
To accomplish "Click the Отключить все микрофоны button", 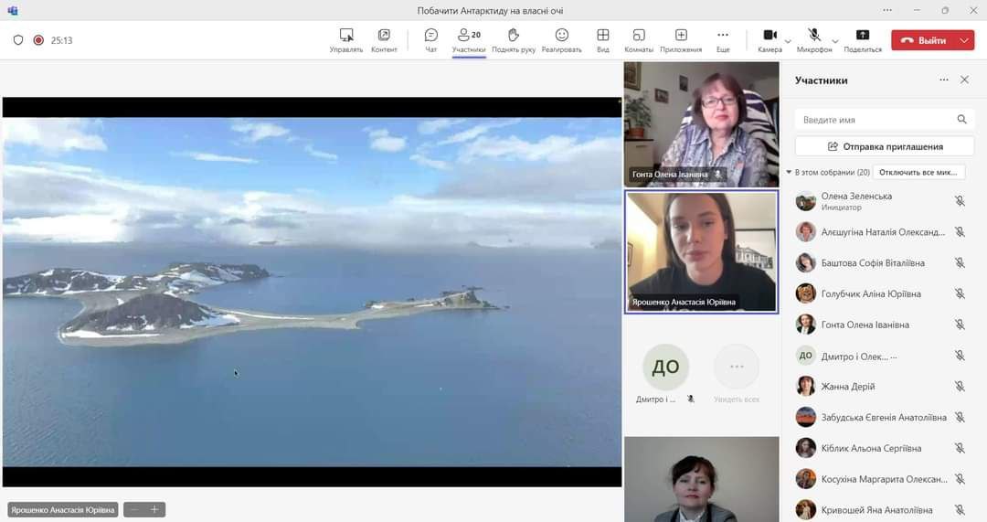I will 918,172.
